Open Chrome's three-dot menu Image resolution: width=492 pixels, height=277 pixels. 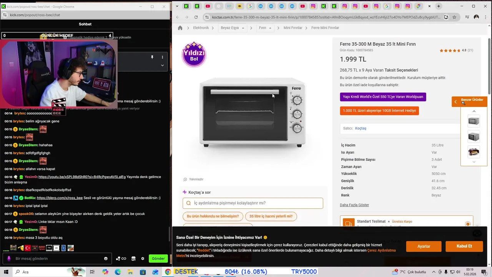486,17
